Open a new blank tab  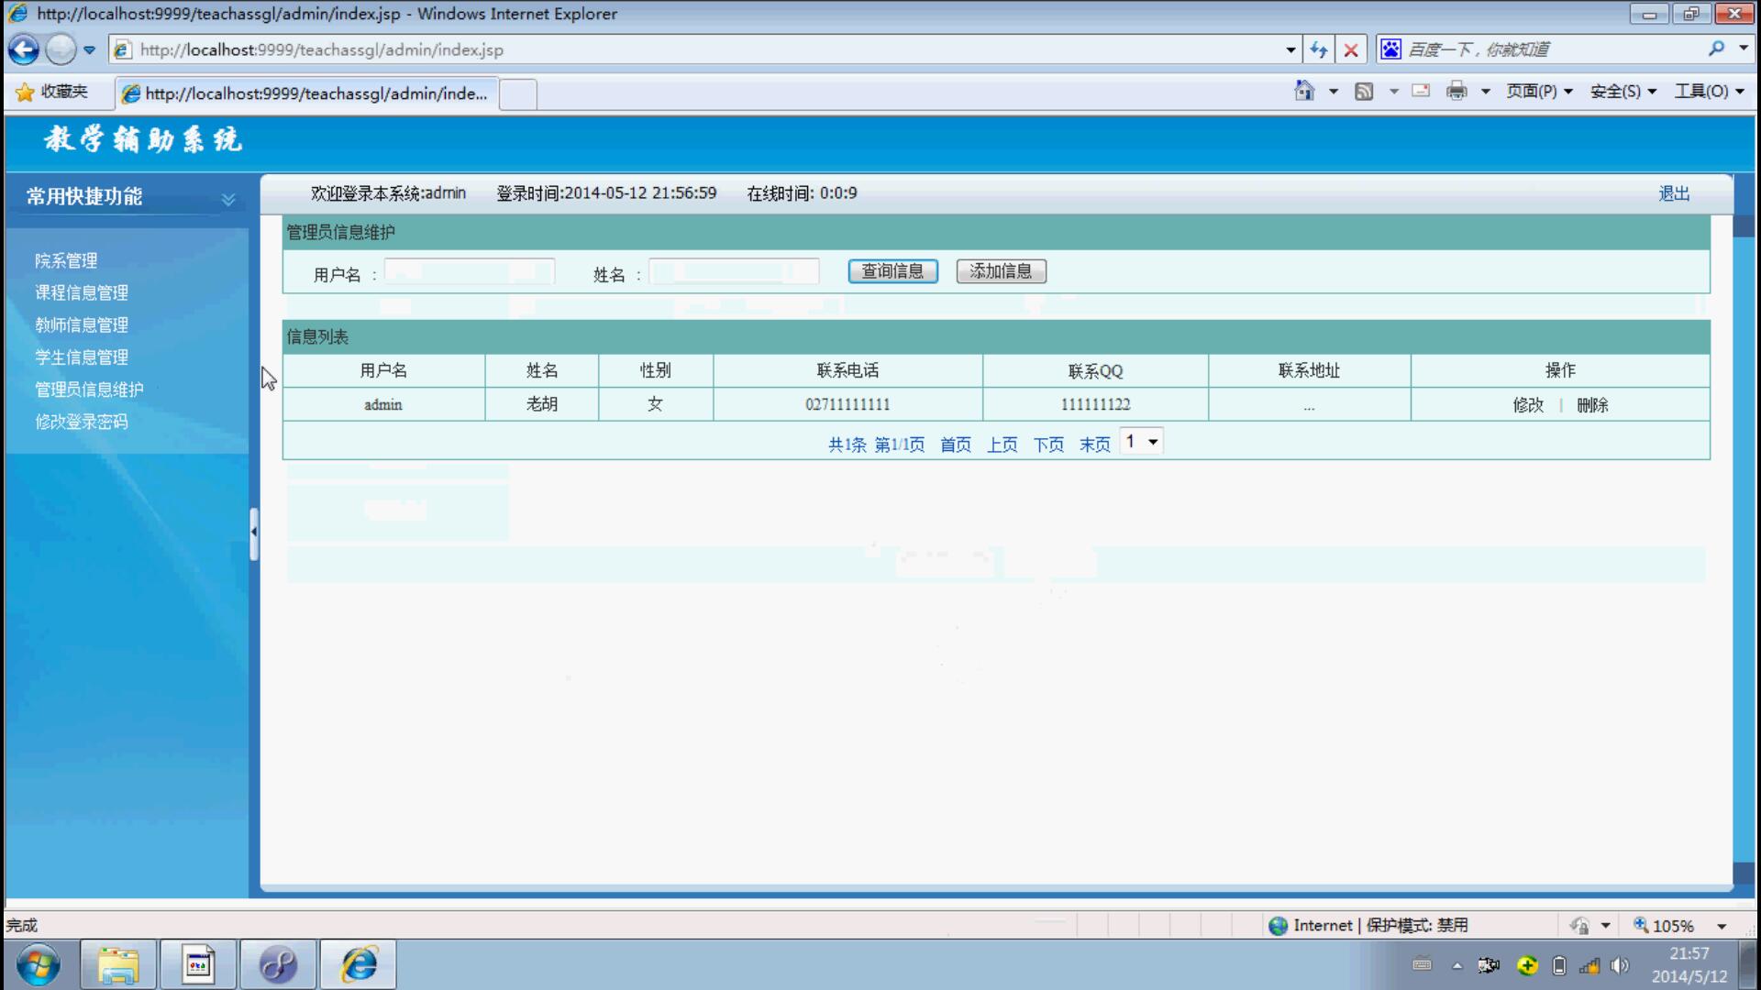pyautogui.click(x=518, y=94)
